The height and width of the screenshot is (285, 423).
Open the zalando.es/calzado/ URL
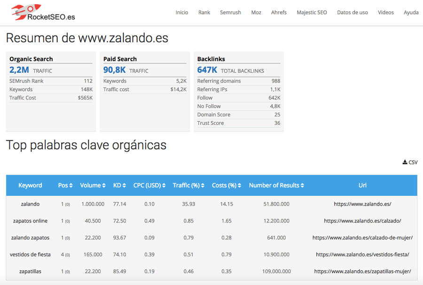coord(362,221)
